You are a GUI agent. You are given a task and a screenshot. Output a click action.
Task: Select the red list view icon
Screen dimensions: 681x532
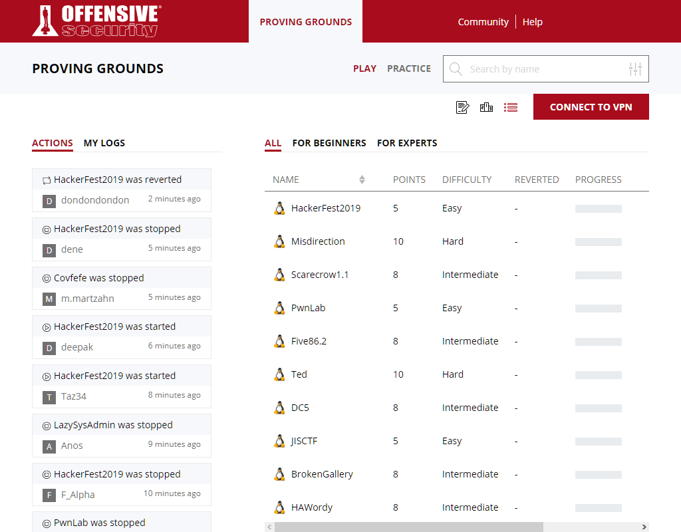pyautogui.click(x=510, y=107)
